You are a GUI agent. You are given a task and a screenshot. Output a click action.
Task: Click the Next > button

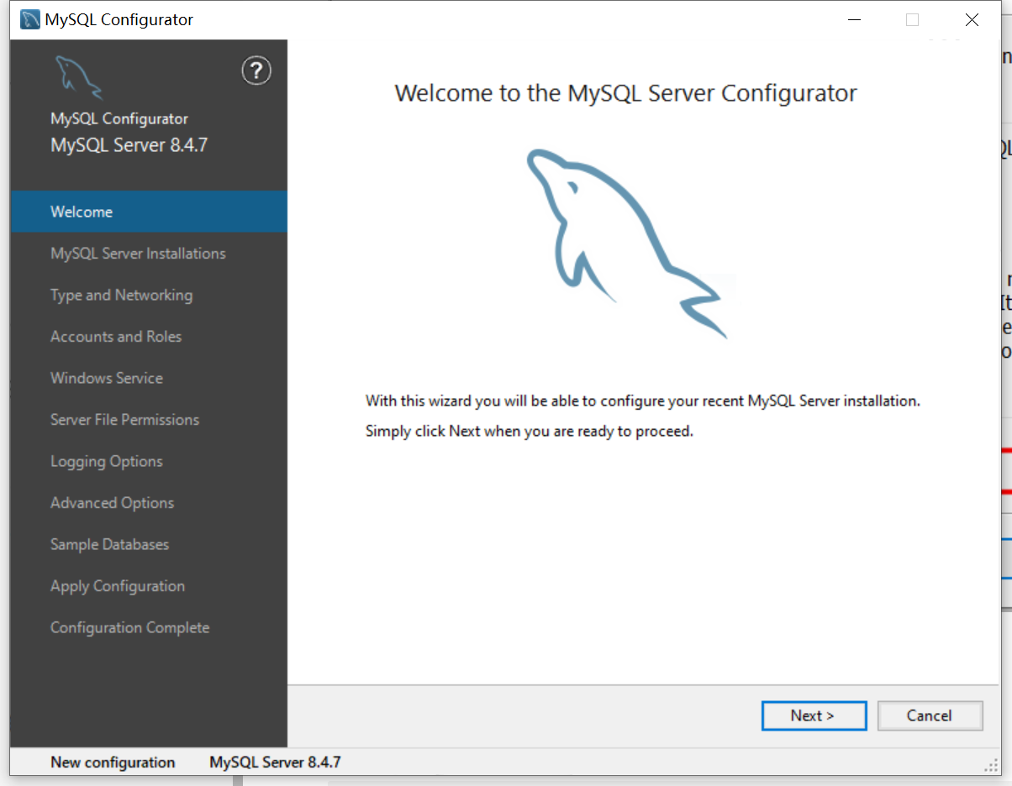pos(814,715)
